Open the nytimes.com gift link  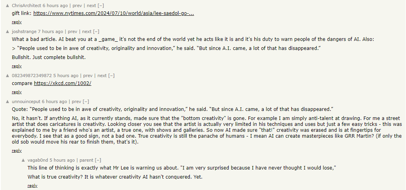pyautogui.click(x=114, y=13)
